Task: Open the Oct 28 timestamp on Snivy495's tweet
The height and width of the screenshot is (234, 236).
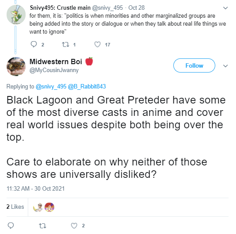Action: coord(136,8)
